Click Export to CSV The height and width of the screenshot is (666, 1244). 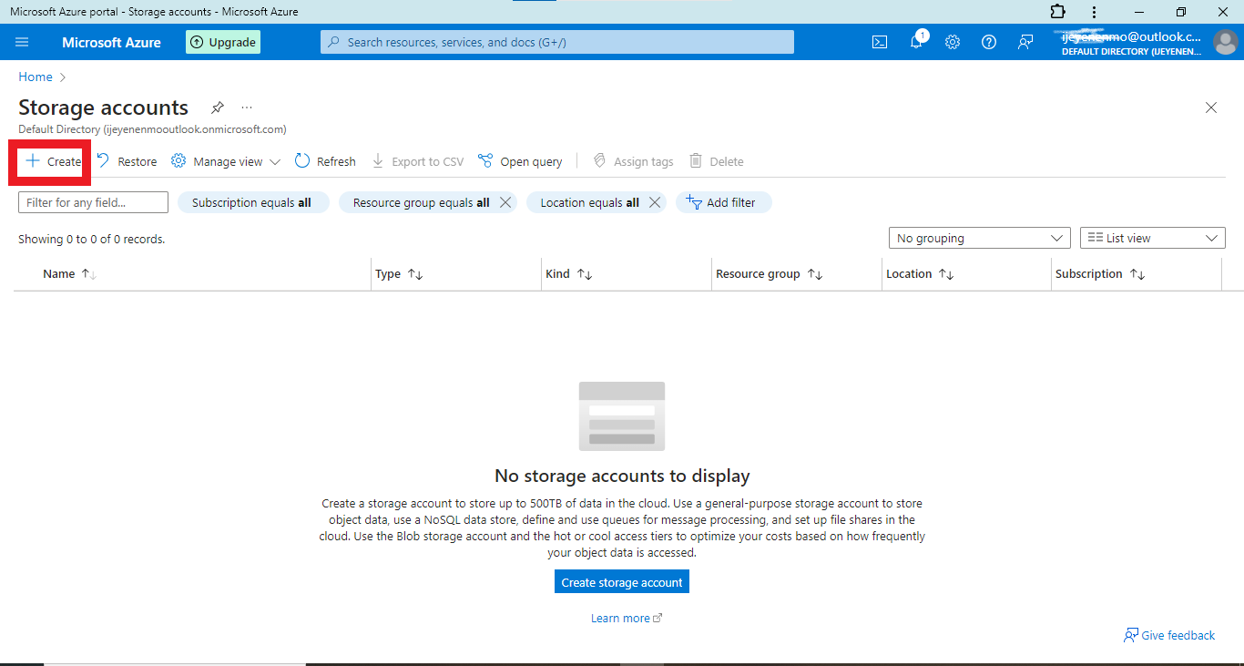click(418, 161)
